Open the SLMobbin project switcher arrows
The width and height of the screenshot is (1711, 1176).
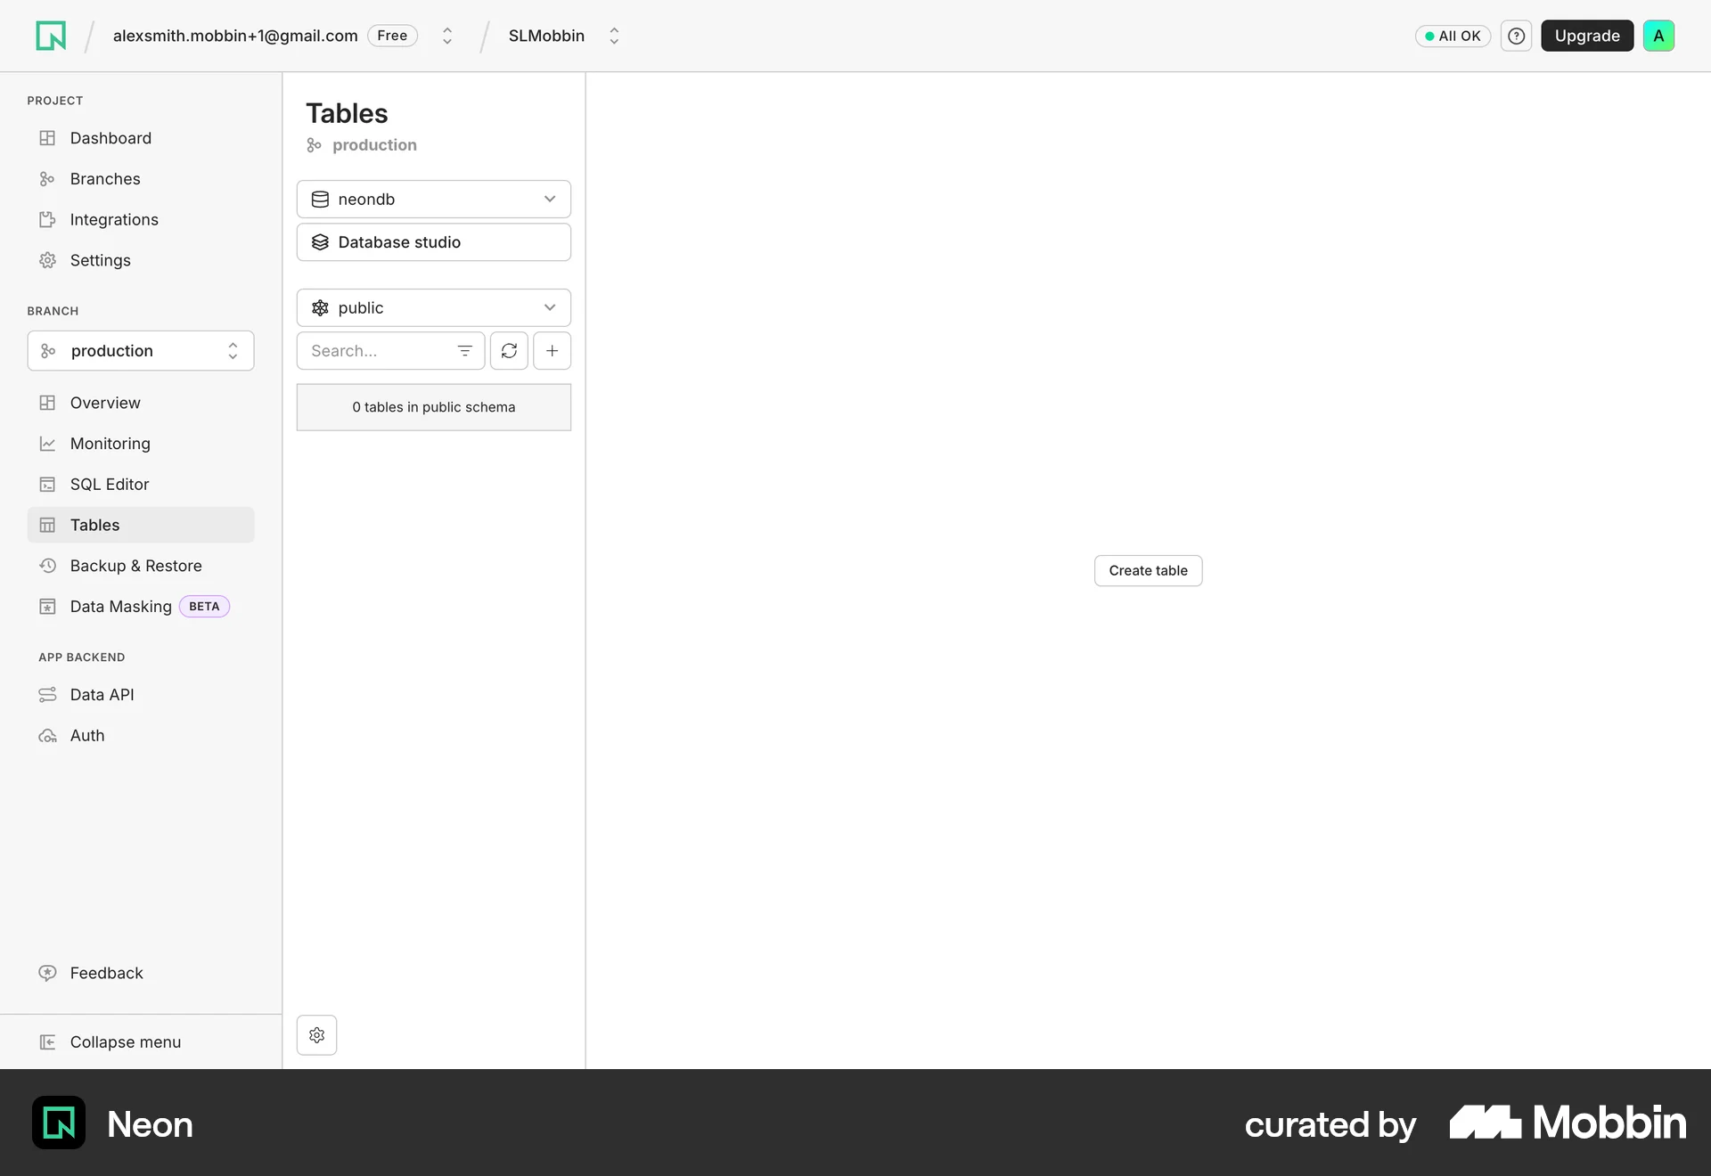click(x=614, y=36)
